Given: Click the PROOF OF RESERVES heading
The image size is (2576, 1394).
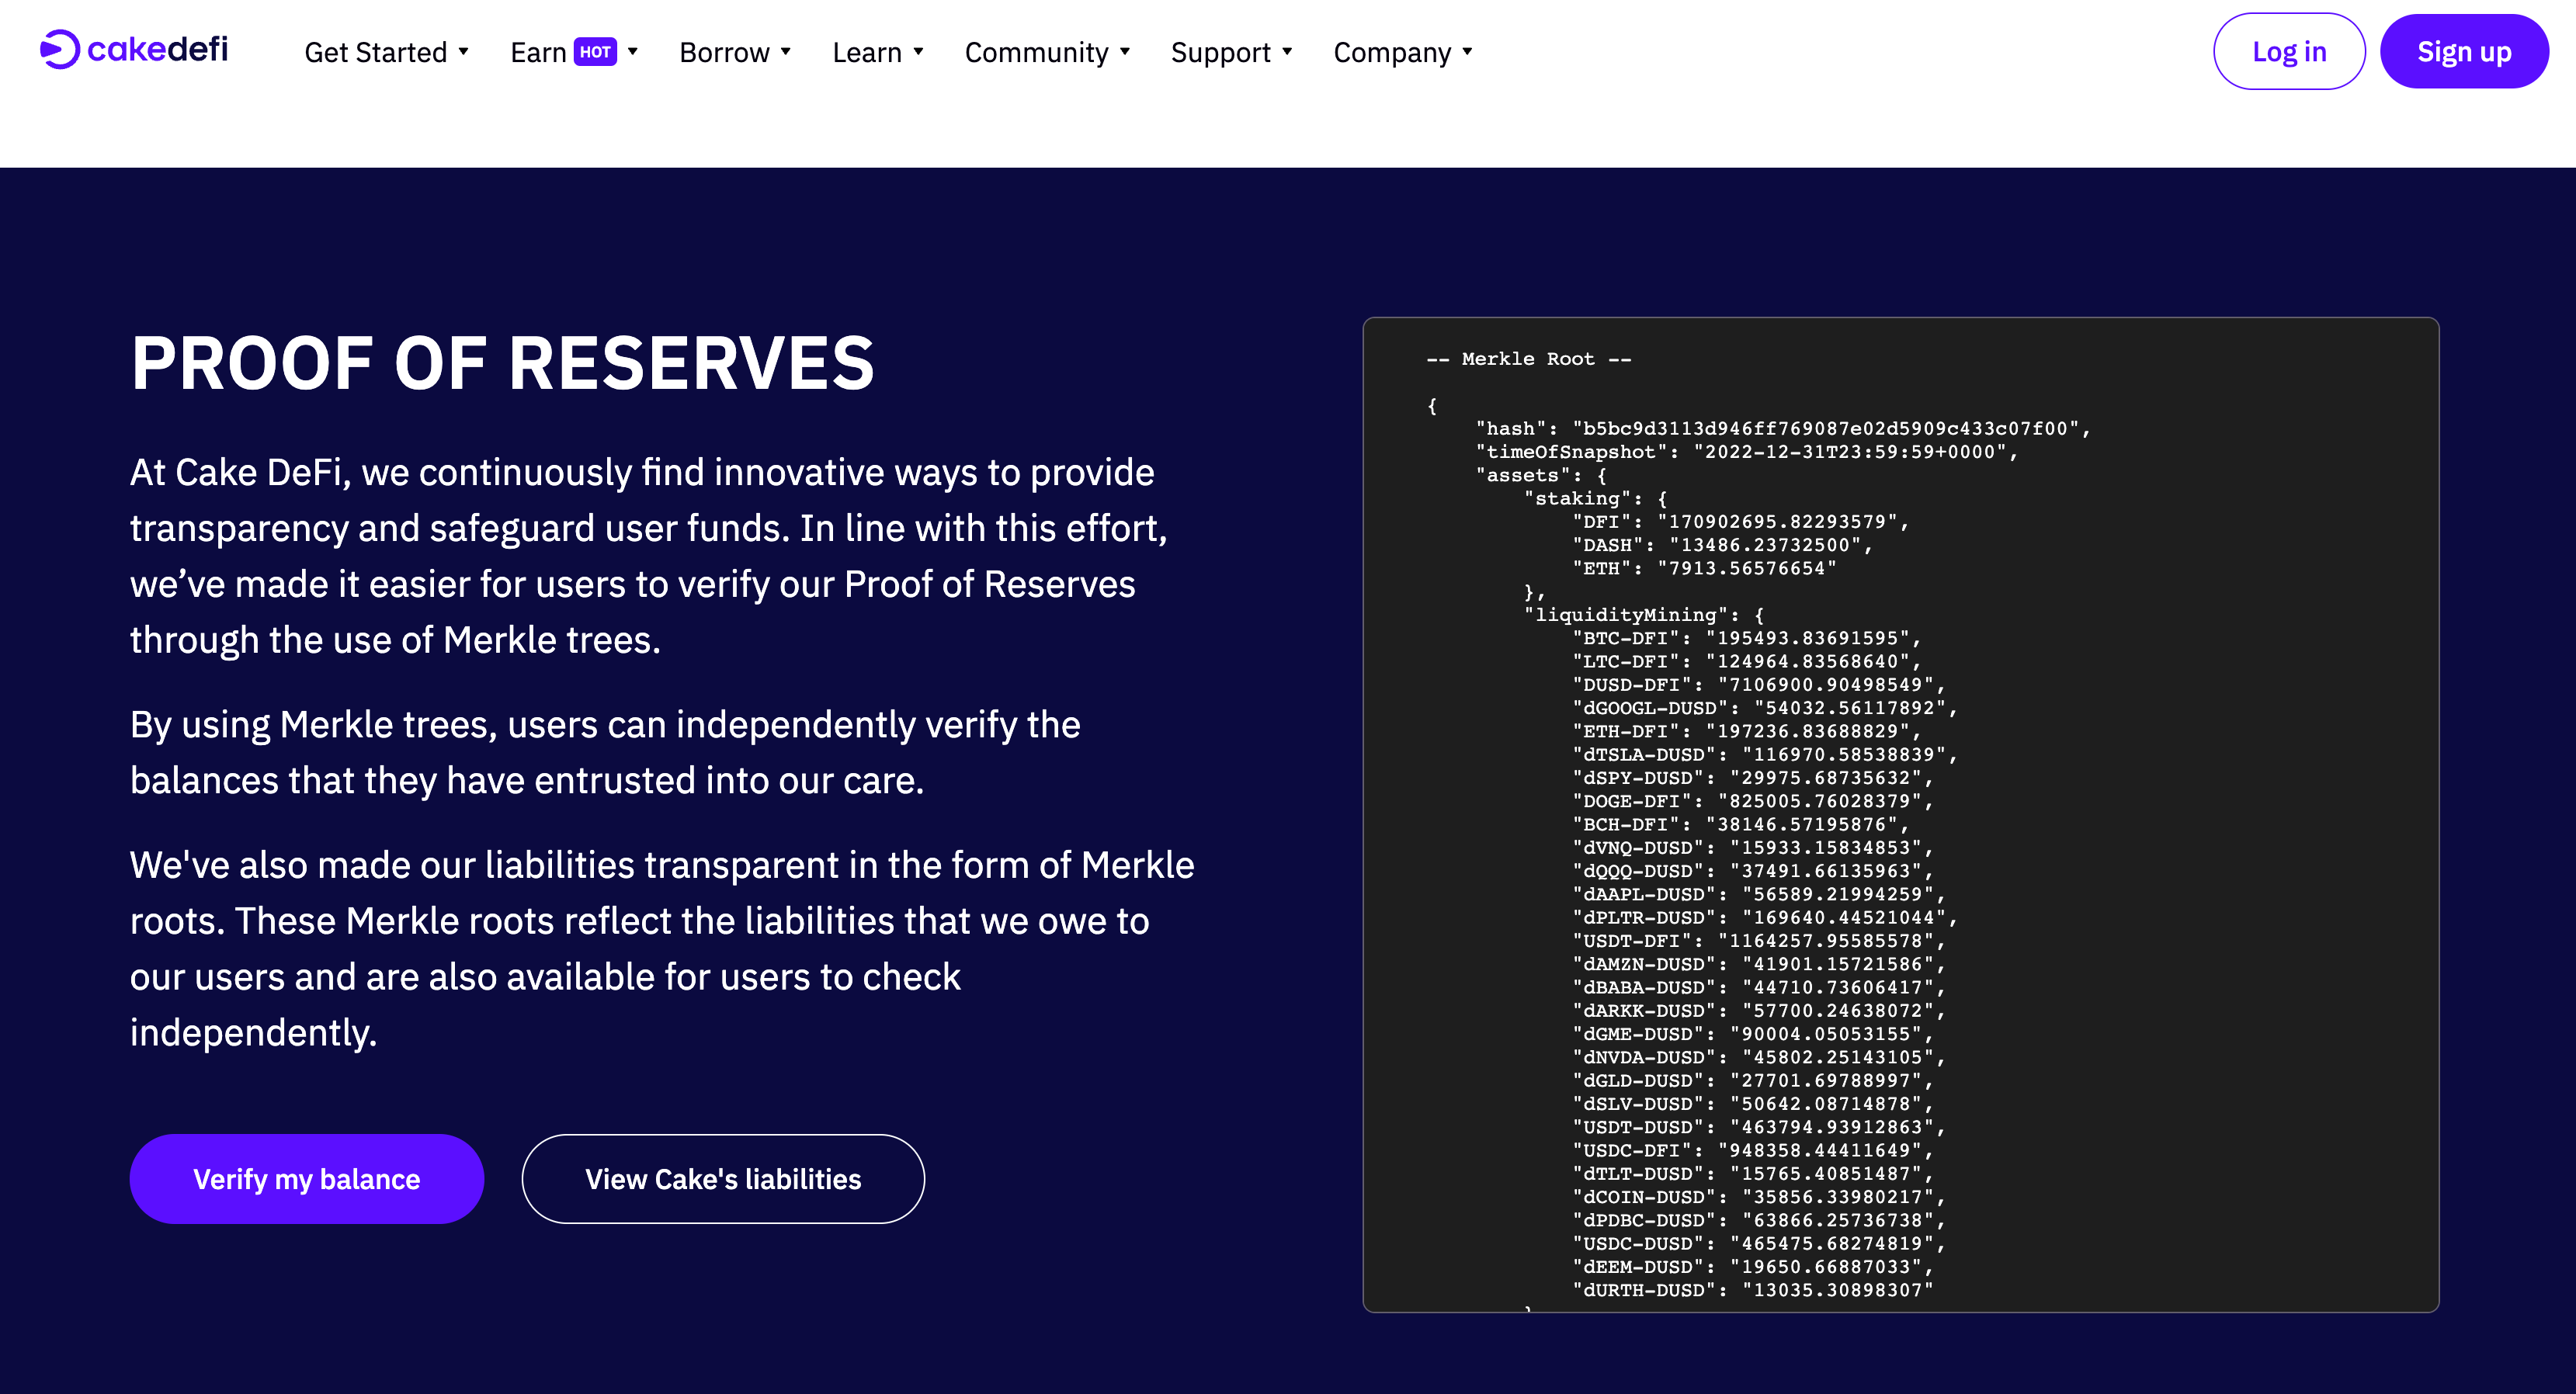Looking at the screenshot, I should tap(503, 363).
